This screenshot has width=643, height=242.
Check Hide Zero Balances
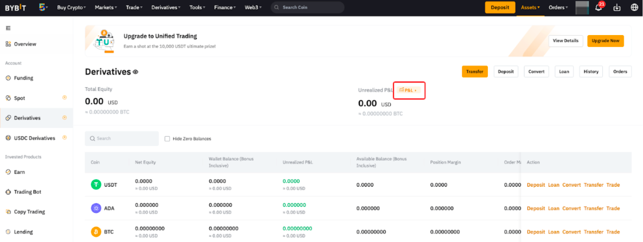[x=167, y=139]
